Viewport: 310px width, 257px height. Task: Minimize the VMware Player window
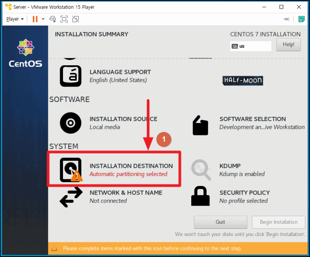tap(264, 7)
